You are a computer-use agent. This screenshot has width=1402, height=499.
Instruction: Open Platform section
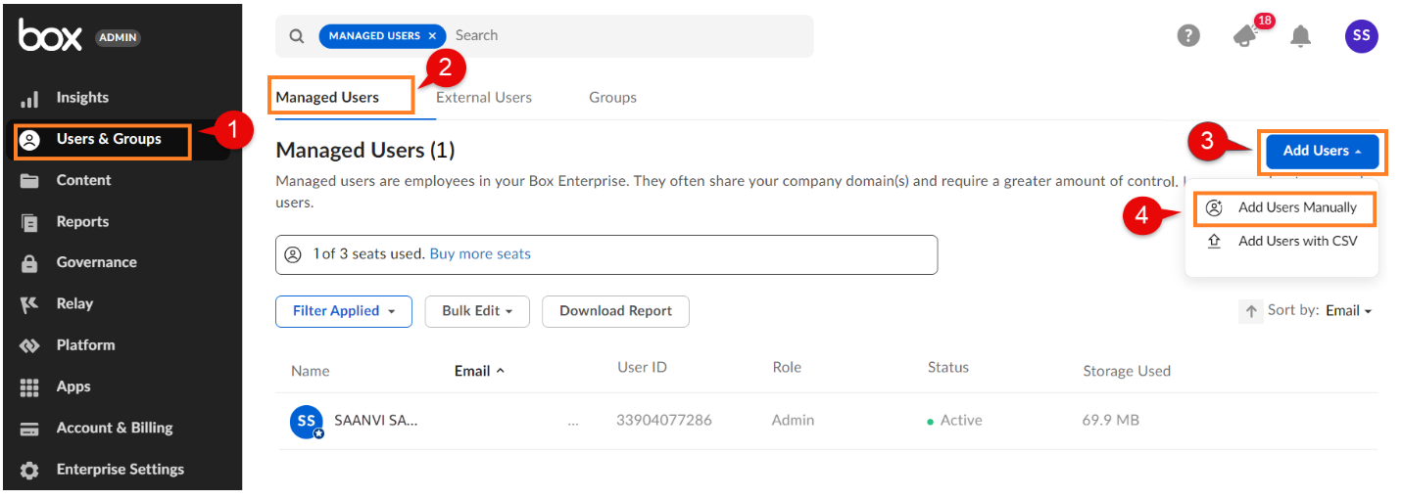pyautogui.click(x=85, y=344)
